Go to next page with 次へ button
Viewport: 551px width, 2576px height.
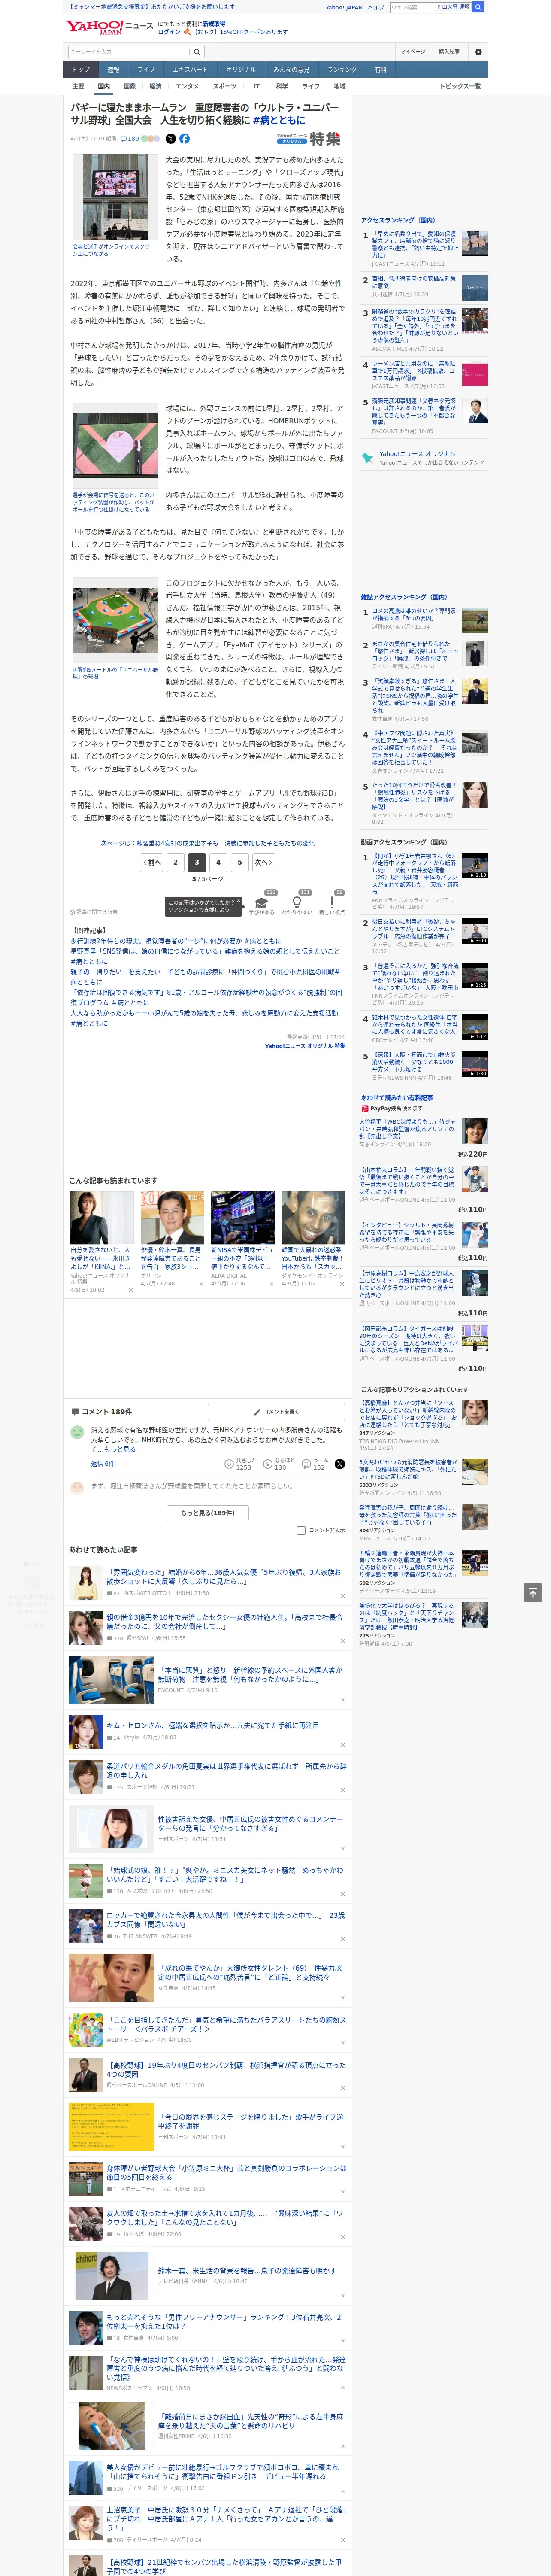[262, 862]
